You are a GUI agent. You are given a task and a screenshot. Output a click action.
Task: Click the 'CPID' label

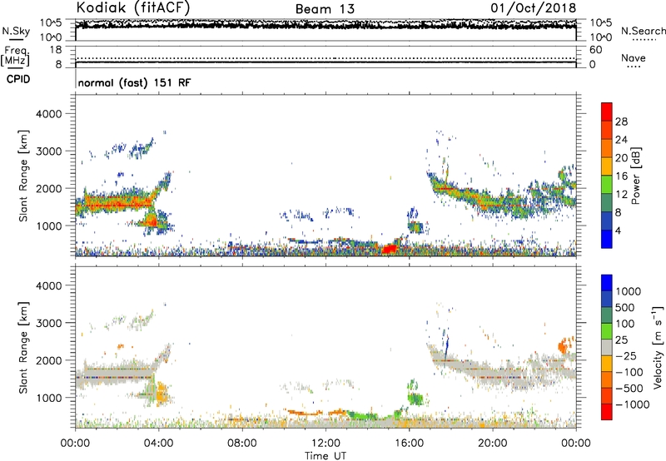(18, 79)
